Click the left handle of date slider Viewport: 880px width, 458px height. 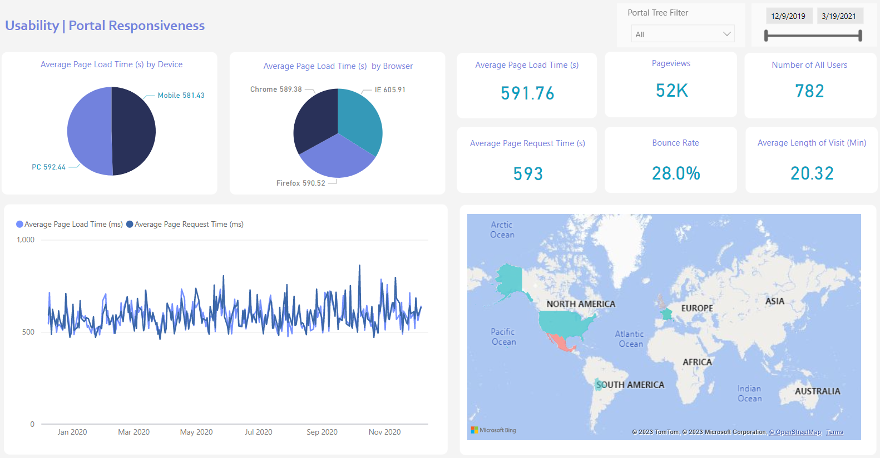[x=766, y=36]
